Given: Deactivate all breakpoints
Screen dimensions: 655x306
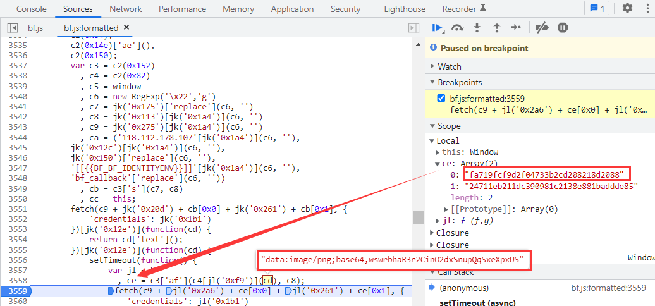Looking at the screenshot, I should [x=542, y=28].
